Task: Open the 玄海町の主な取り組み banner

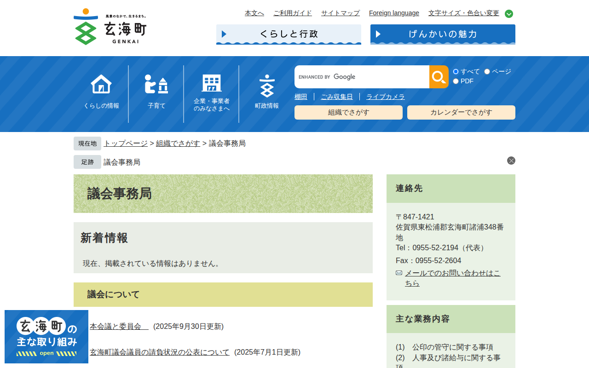Action: click(x=46, y=337)
